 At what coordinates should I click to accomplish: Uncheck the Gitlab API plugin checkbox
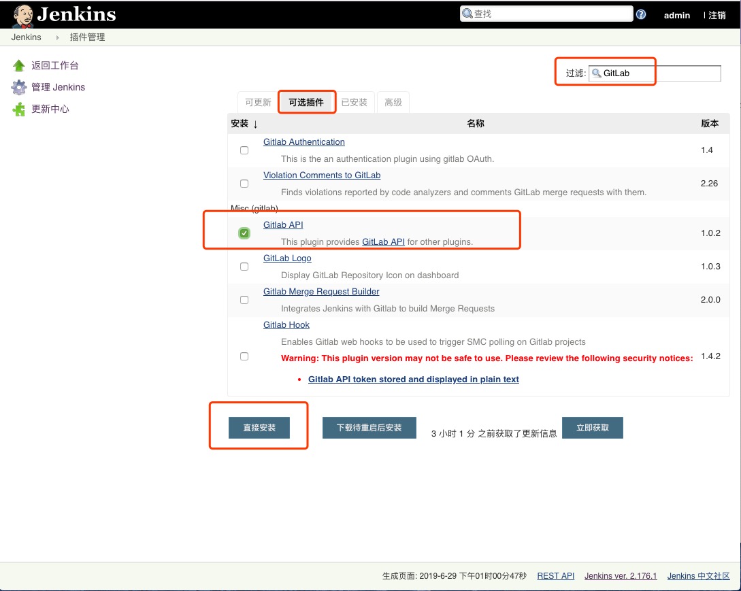pyautogui.click(x=244, y=233)
